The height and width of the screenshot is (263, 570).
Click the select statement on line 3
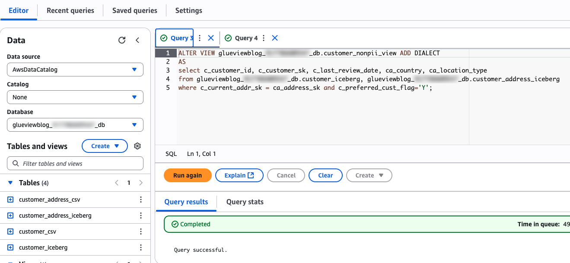coord(333,70)
